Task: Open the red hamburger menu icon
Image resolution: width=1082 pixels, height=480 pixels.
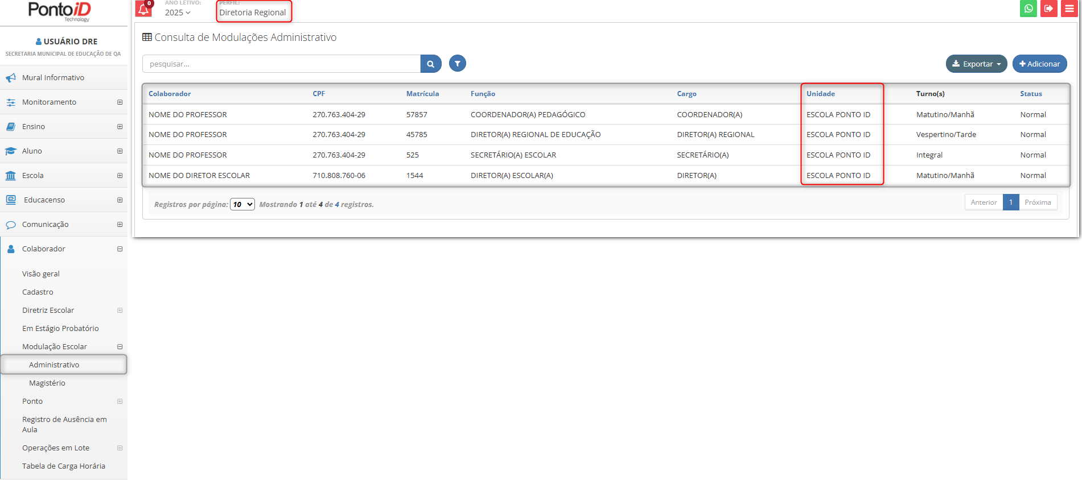Action: (1069, 9)
